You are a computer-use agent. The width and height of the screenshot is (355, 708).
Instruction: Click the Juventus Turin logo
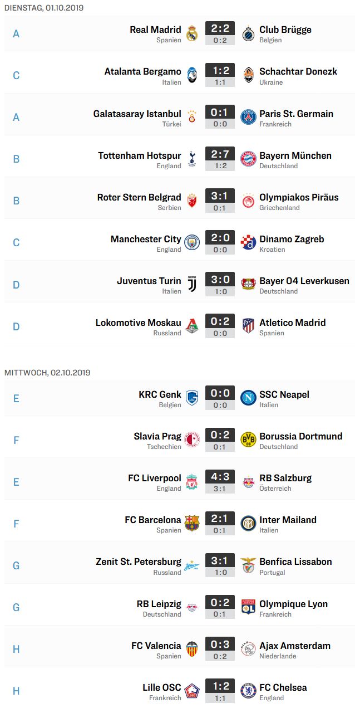(192, 285)
